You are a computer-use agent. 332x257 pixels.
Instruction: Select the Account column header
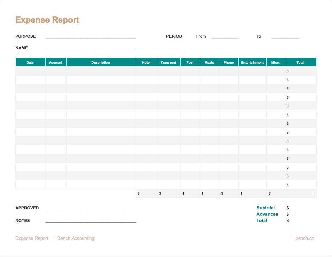(x=56, y=62)
